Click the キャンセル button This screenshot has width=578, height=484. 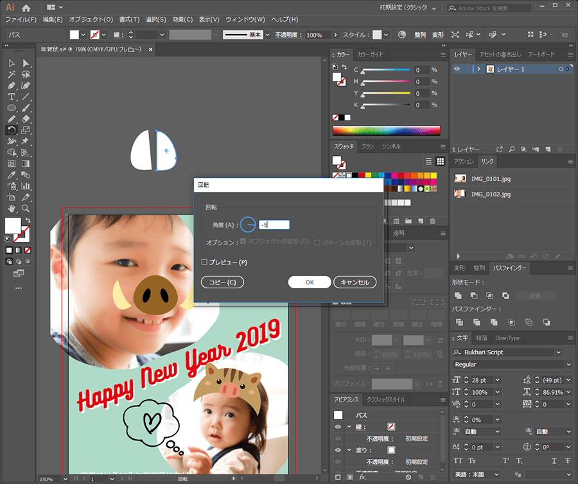coord(355,282)
